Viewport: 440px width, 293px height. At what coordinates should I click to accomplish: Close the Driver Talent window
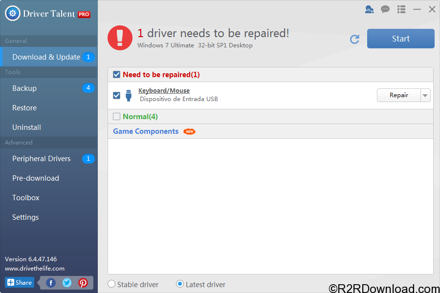click(432, 9)
